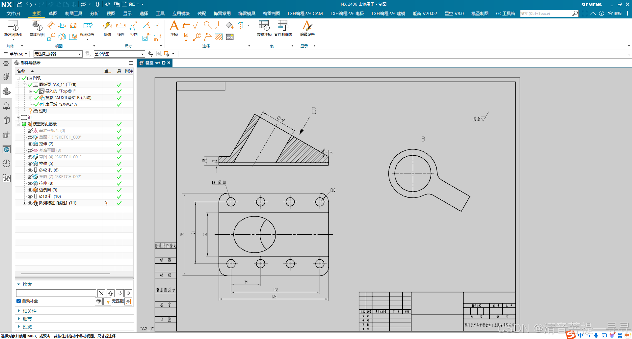Switch to the 草图 ribbon tab

53,13
